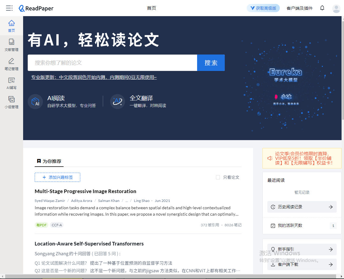Screen dimensions: 344x279
Task: Focus the paper search input field
Action: coord(112,63)
